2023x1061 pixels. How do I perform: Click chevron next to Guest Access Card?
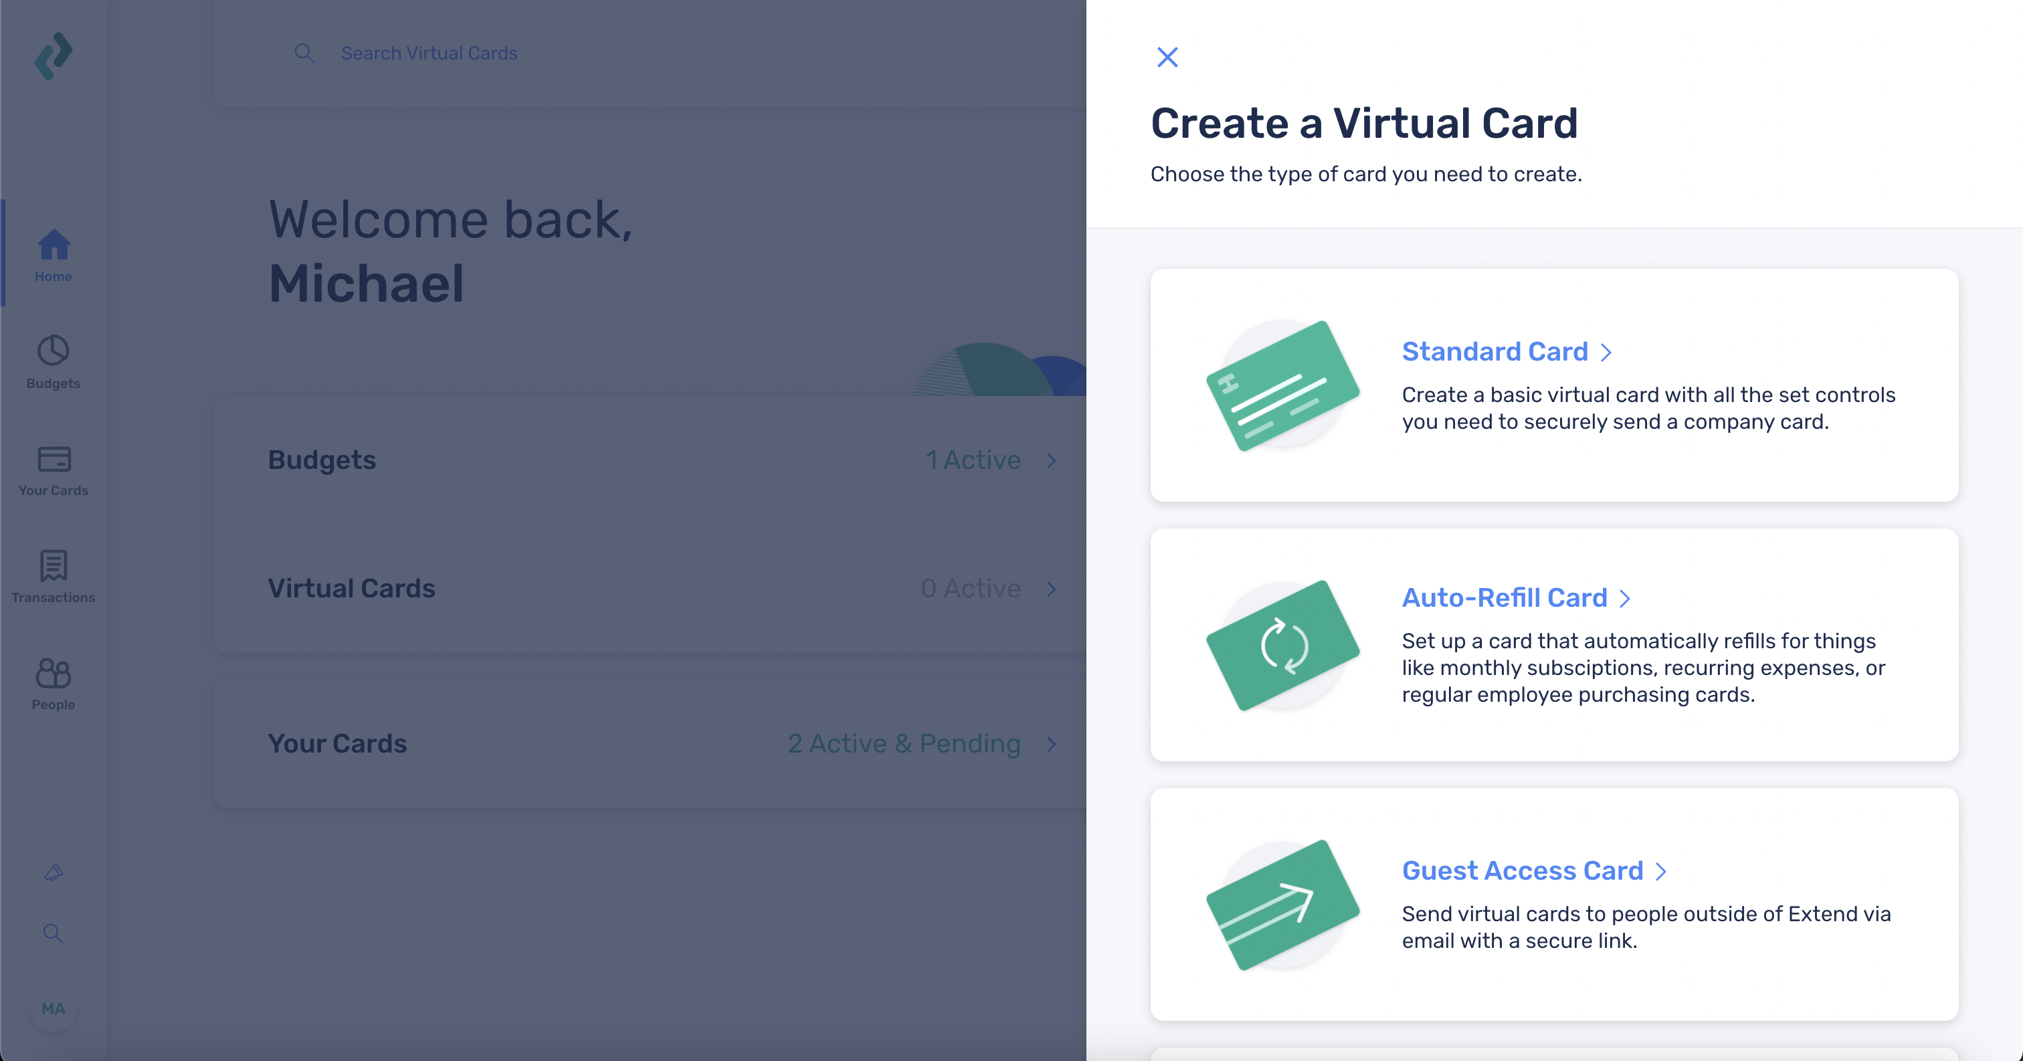[x=1660, y=872]
